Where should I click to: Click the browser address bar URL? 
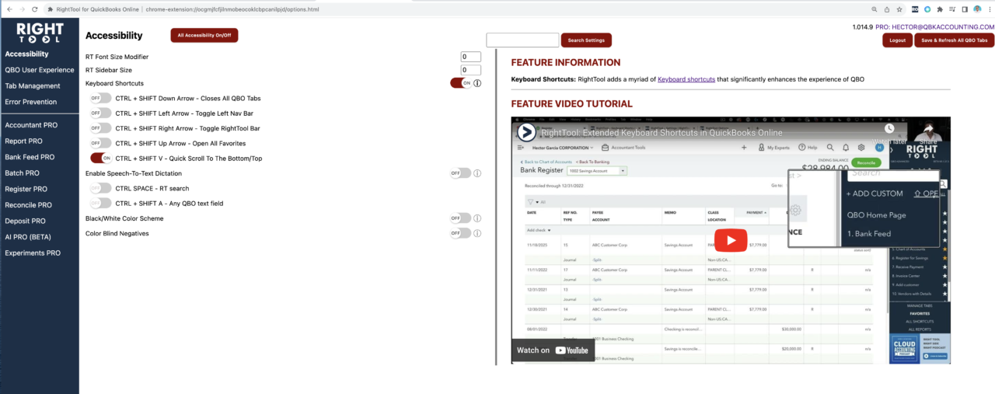pyautogui.click(x=232, y=9)
